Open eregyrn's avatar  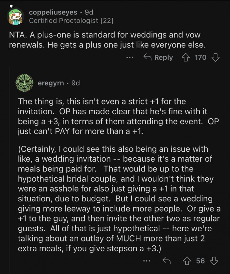[25, 83]
